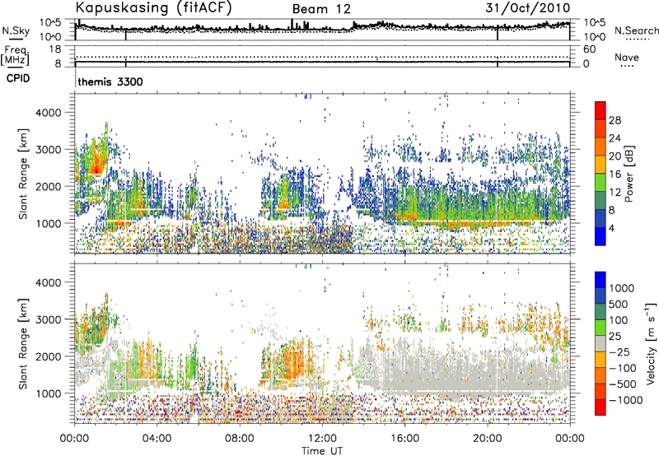The width and height of the screenshot is (659, 456).
Task: Select the 4 label on Power colorbar
Action: [x=612, y=228]
